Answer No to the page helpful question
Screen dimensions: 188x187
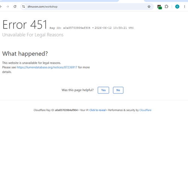point(118,90)
